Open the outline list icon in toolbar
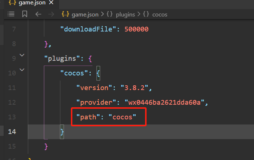 click(11, 14)
